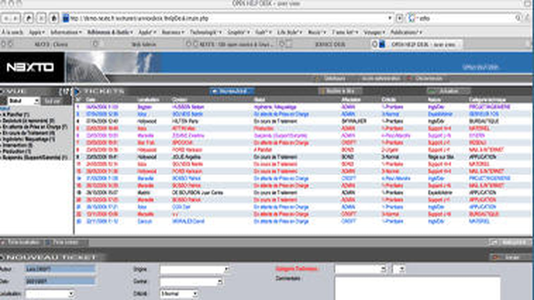Click the Déconnexion link in top bar
This screenshot has width=534, height=300.
pos(429,79)
